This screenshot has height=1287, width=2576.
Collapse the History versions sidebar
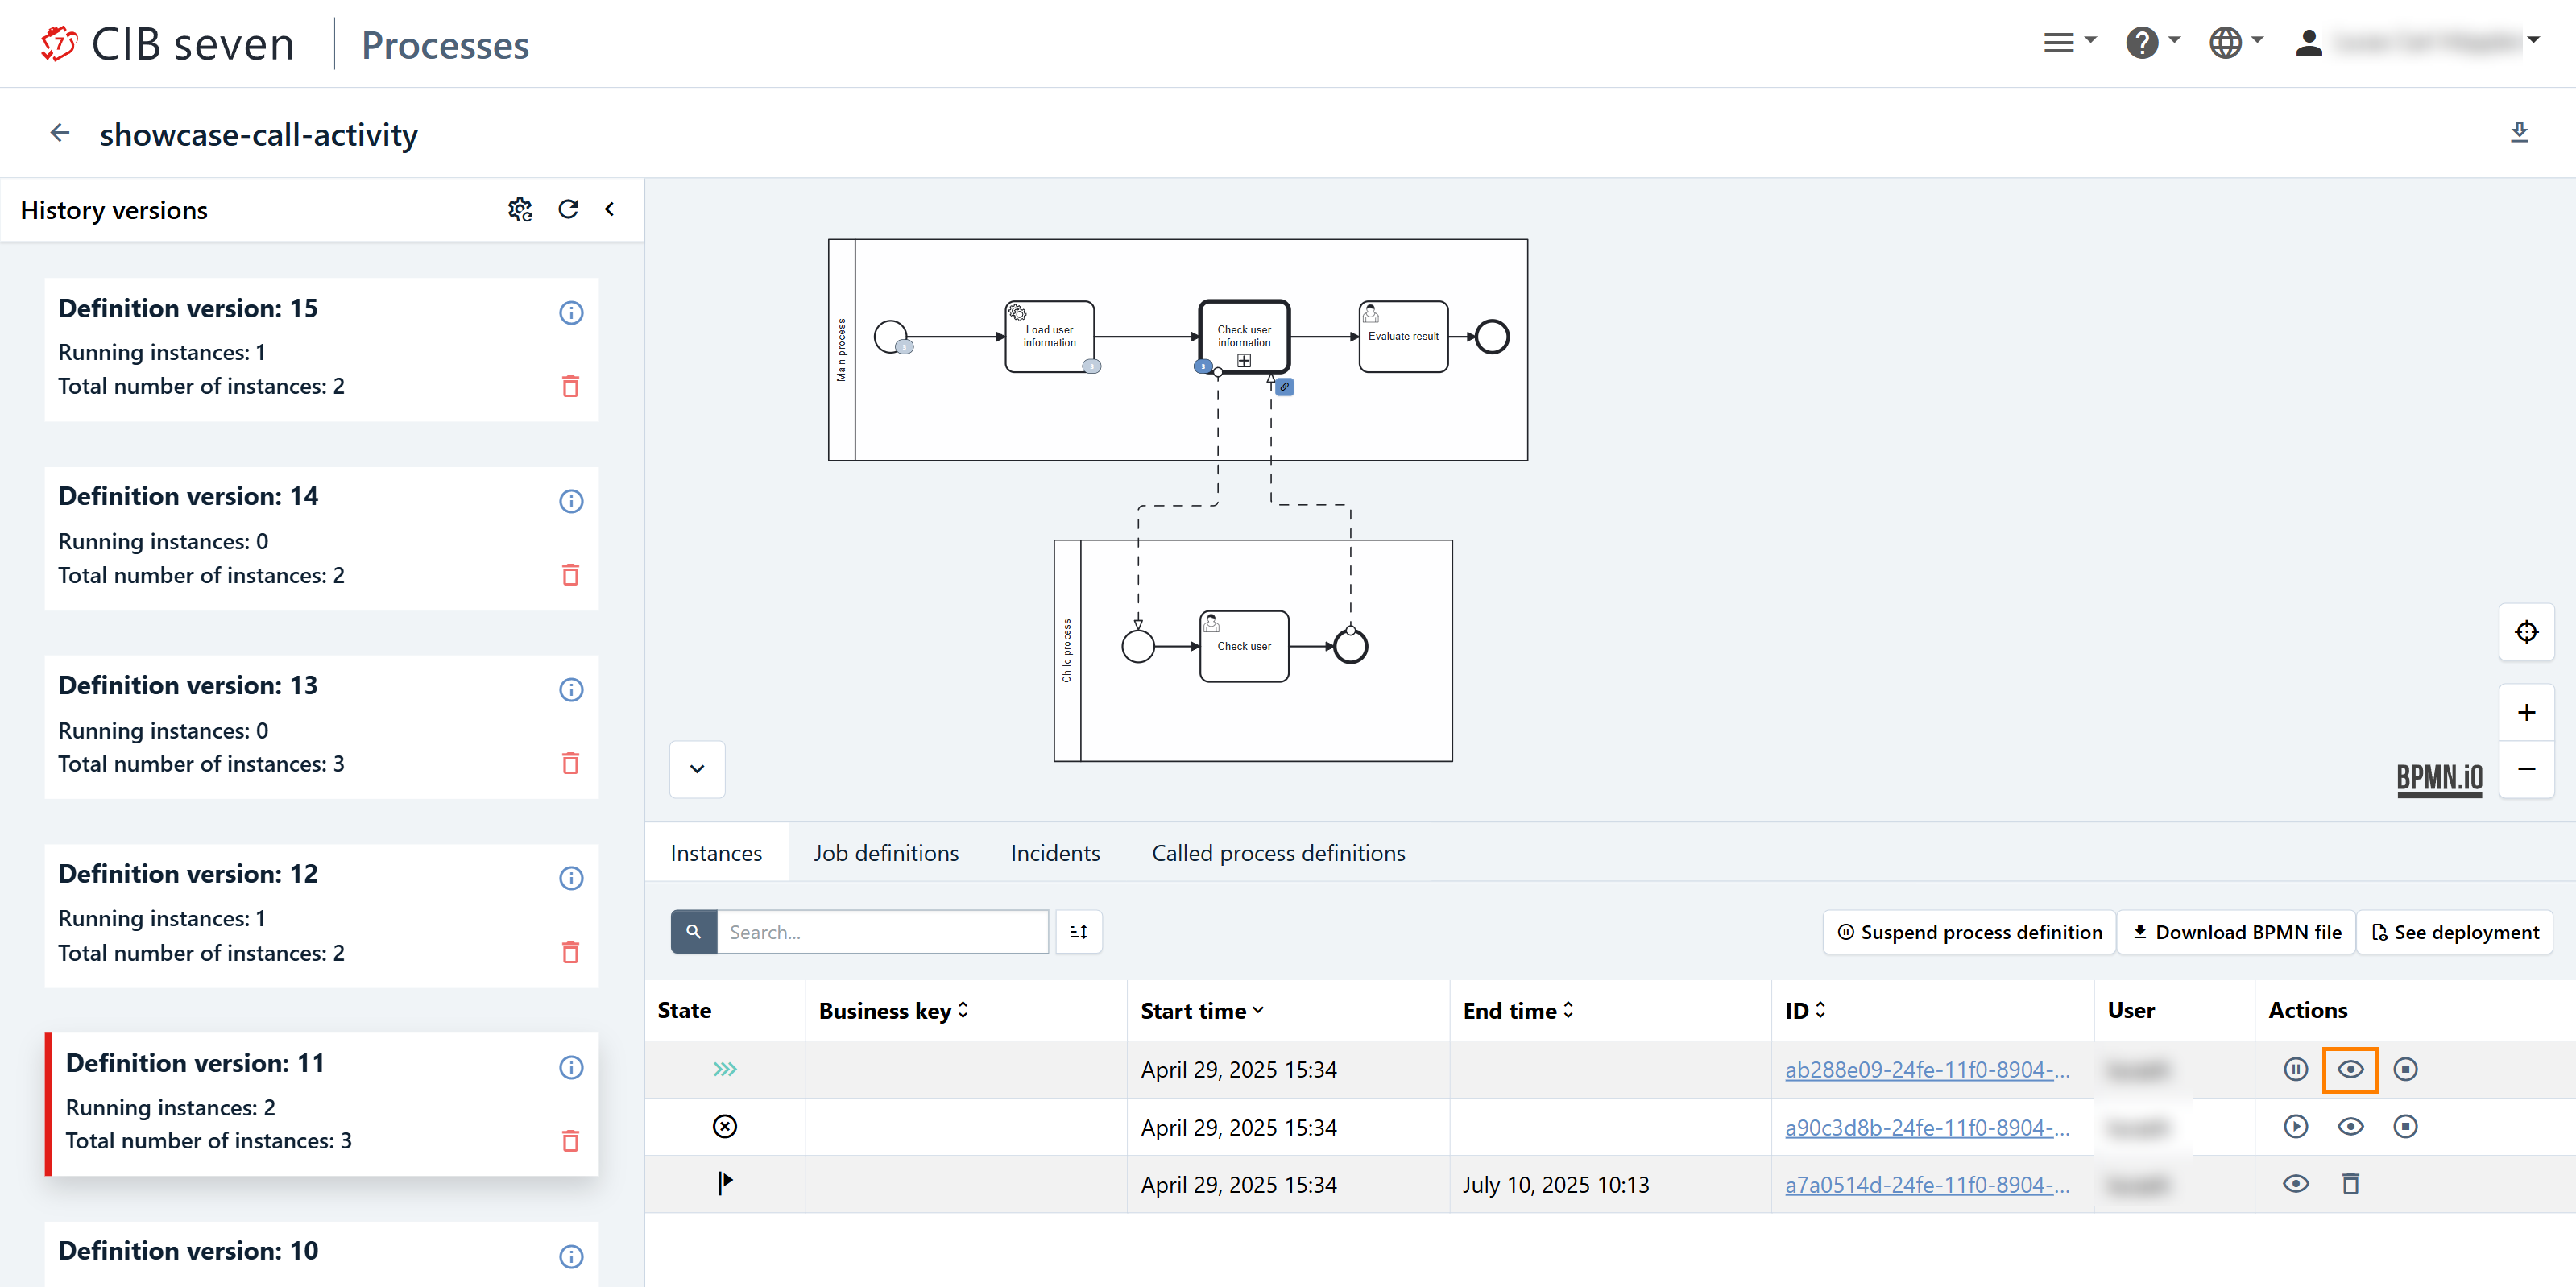(609, 209)
